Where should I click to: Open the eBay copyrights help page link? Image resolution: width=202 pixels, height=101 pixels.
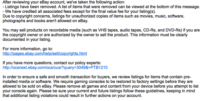click(x=45, y=53)
